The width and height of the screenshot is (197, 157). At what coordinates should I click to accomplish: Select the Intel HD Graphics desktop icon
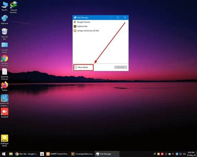point(5,101)
